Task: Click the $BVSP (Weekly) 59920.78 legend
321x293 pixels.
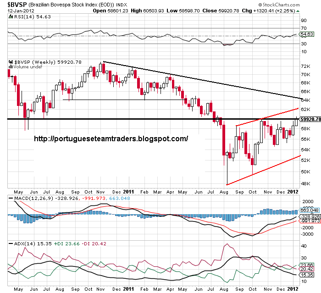Action: point(48,62)
